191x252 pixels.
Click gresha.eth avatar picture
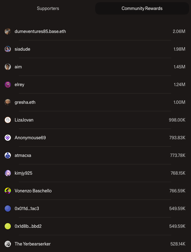point(8,102)
